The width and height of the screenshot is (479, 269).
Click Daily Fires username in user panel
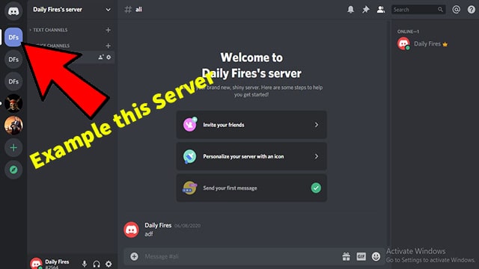pyautogui.click(x=57, y=262)
